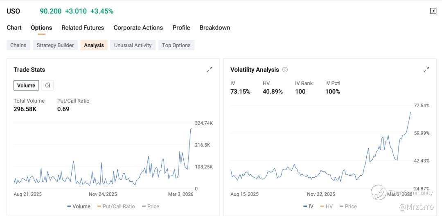Screen dimensions: 442x217
Task: Expand the Trade Stats chart fullscreen
Action: click(x=210, y=70)
